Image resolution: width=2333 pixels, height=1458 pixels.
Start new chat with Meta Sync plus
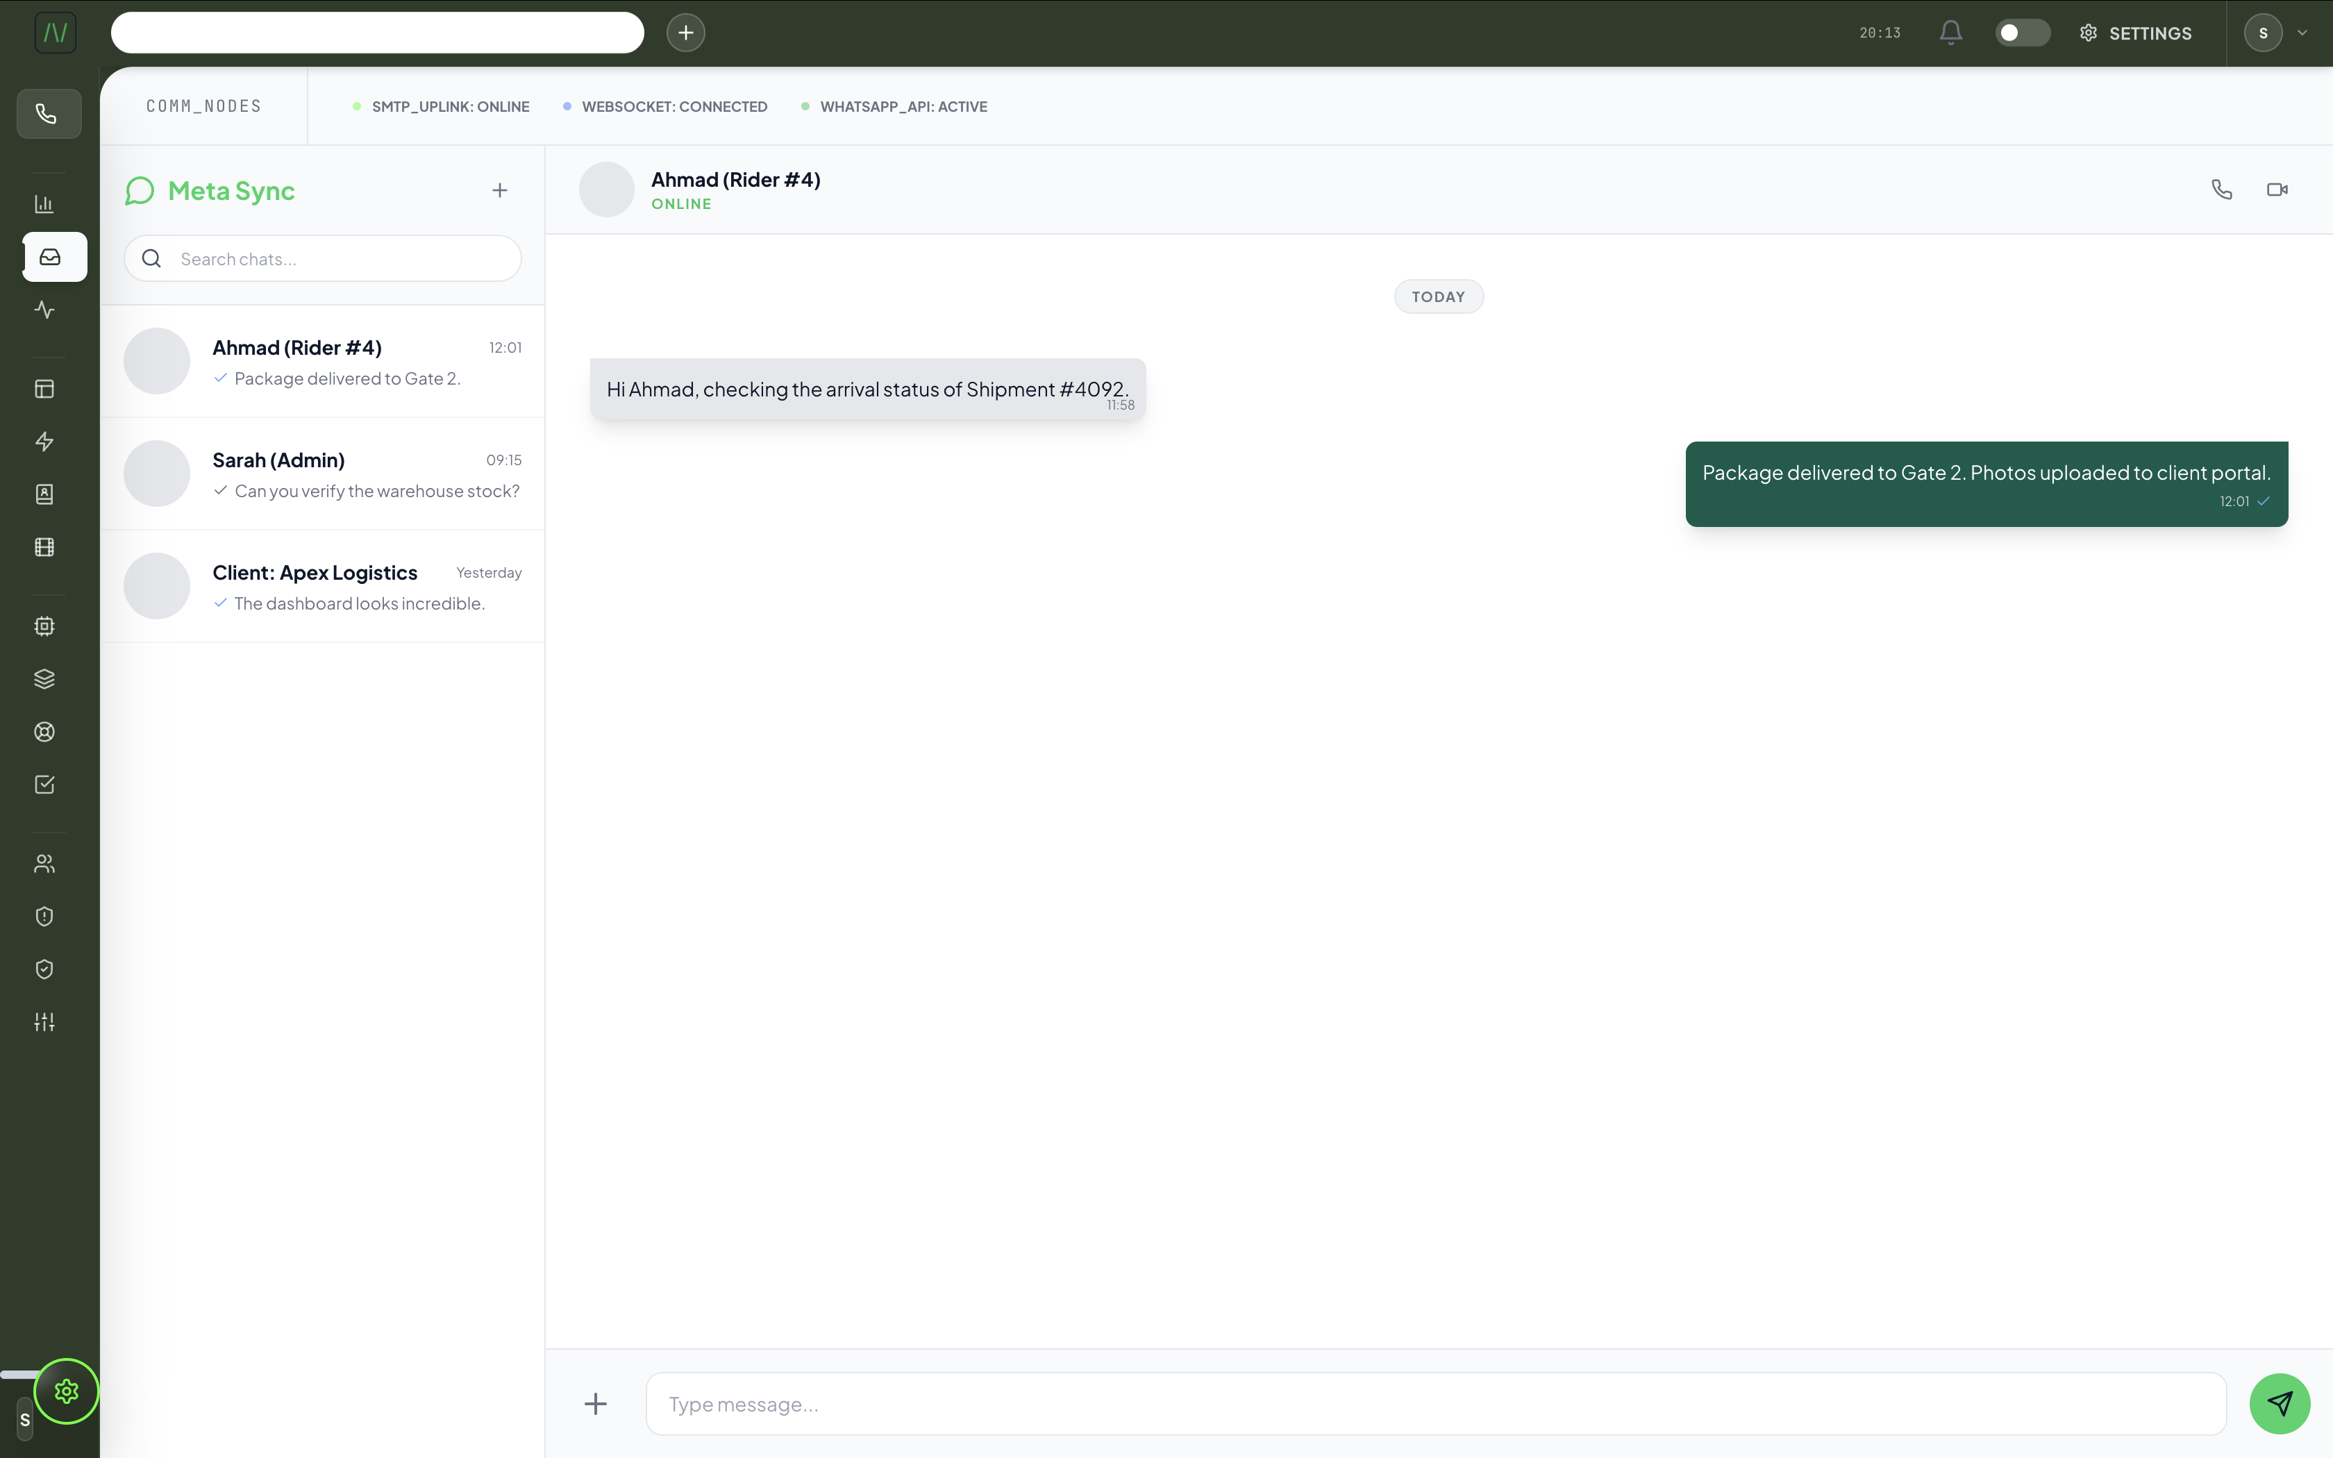click(x=499, y=191)
